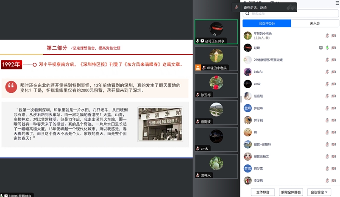Click the camera-off icon for kalafu
The width and height of the screenshot is (340, 197).
pyautogui.click(x=334, y=72)
